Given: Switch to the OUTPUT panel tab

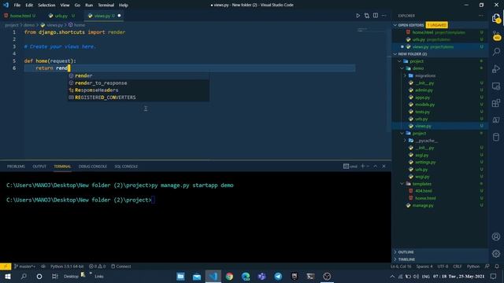Looking at the screenshot, I should 39,166.
